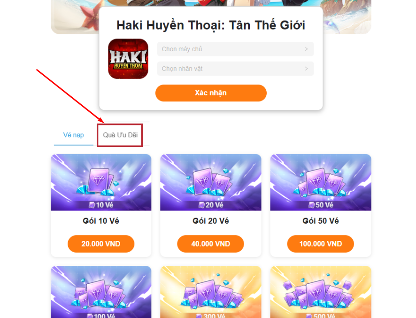Buy the 40.000 VND package
This screenshot has width=416, height=318.
(x=211, y=244)
